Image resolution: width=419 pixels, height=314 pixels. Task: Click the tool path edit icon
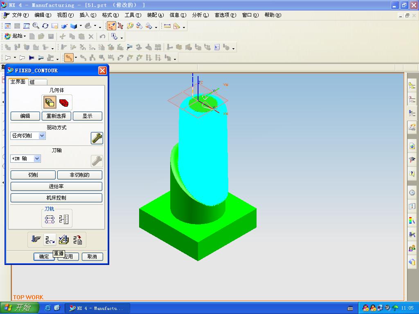tap(50, 219)
